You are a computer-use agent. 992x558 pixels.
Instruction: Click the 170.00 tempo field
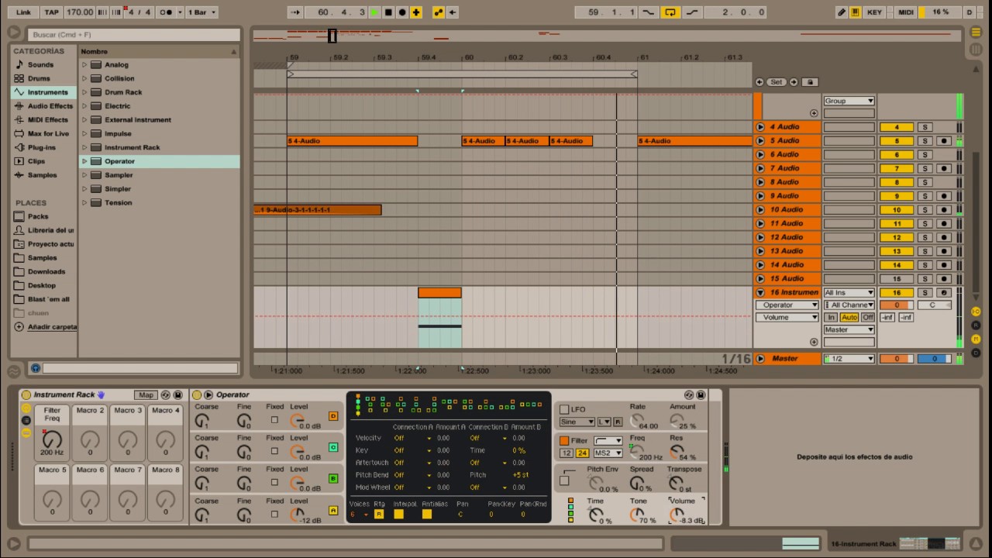[x=80, y=12]
